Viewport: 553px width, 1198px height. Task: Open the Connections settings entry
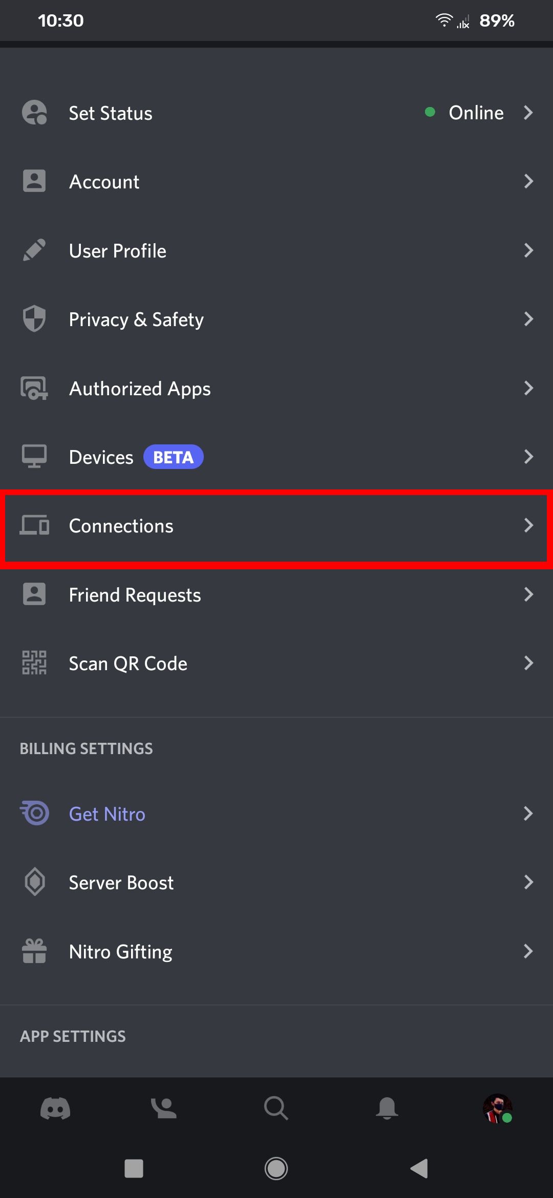pos(121,526)
